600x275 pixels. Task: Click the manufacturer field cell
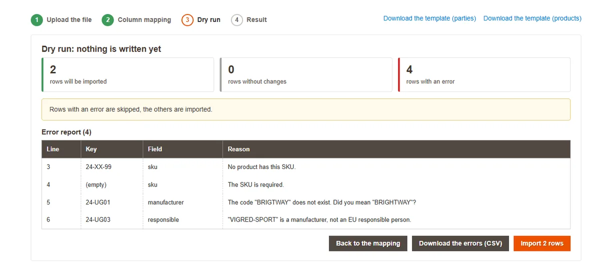click(182, 202)
